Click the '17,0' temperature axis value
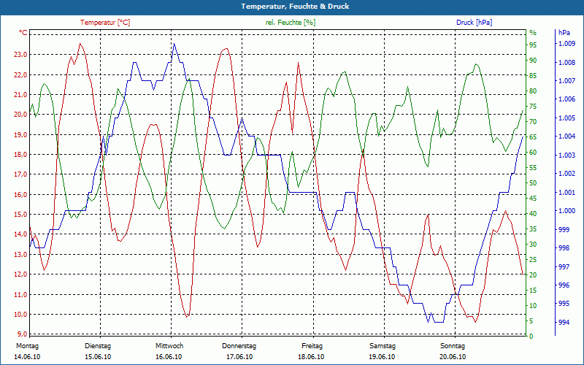Screen dimensions: 584x365 click(x=20, y=174)
